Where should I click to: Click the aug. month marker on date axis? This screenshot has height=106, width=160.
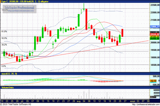[x=80, y=101]
